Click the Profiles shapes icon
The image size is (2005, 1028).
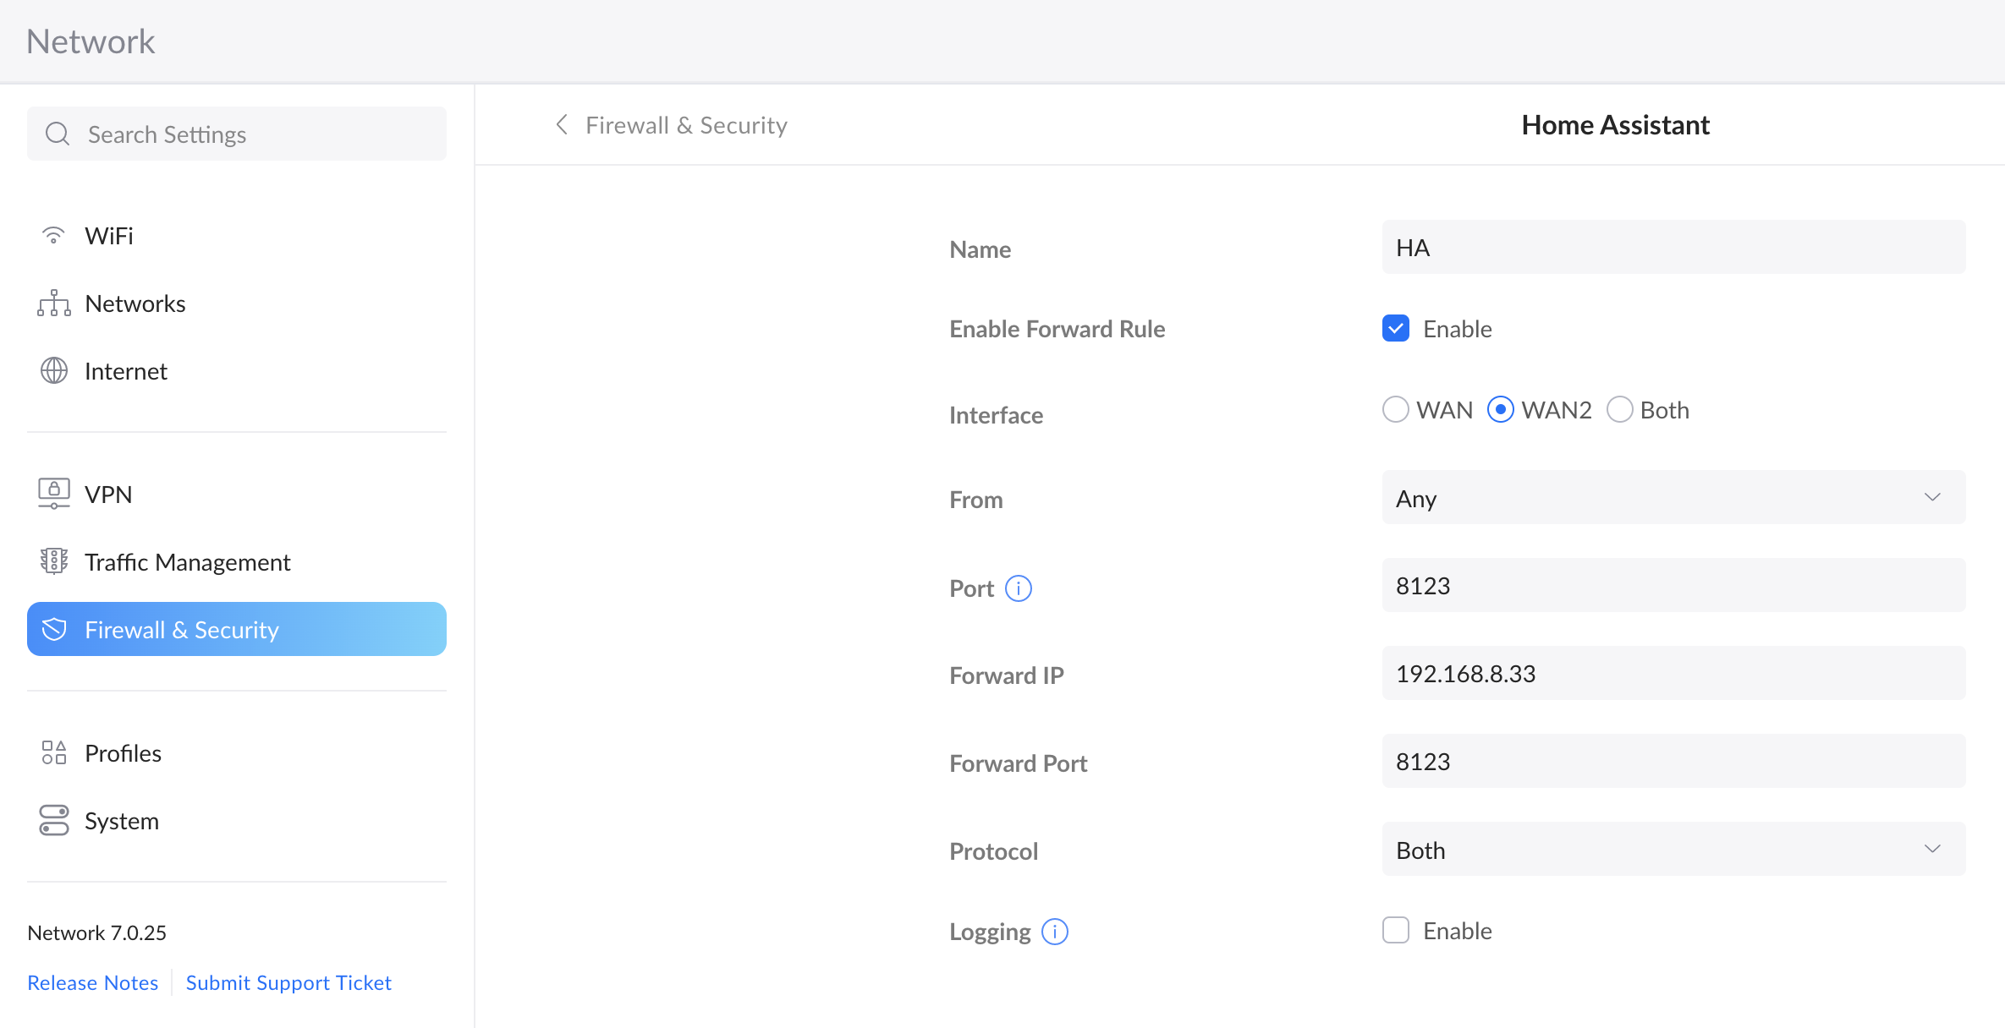(x=54, y=752)
